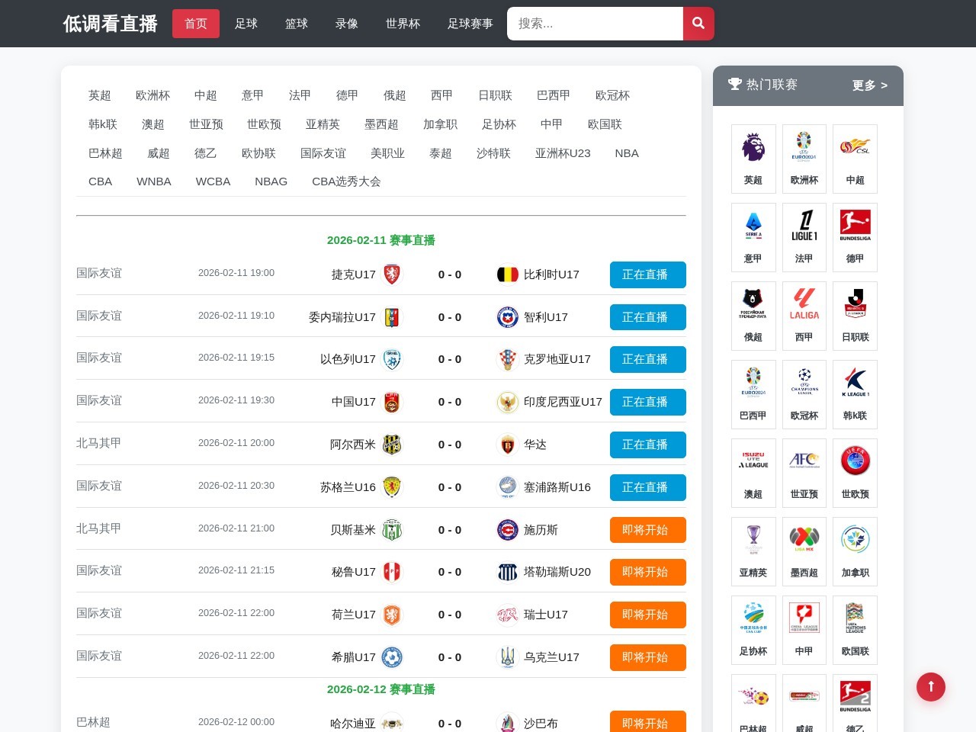Click the 低调看直播 site logo

pos(111,24)
